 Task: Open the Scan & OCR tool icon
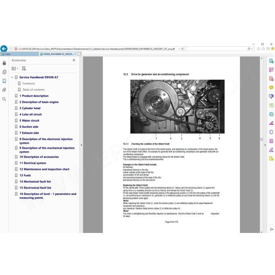(x=271, y=114)
